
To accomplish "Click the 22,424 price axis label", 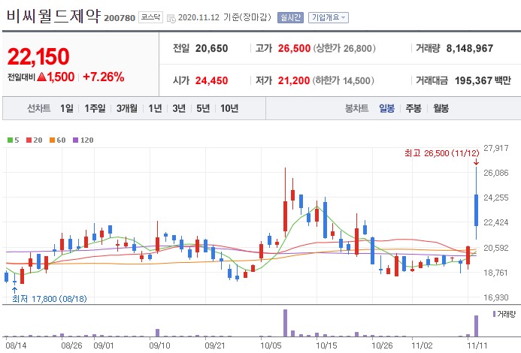I will click(x=495, y=222).
